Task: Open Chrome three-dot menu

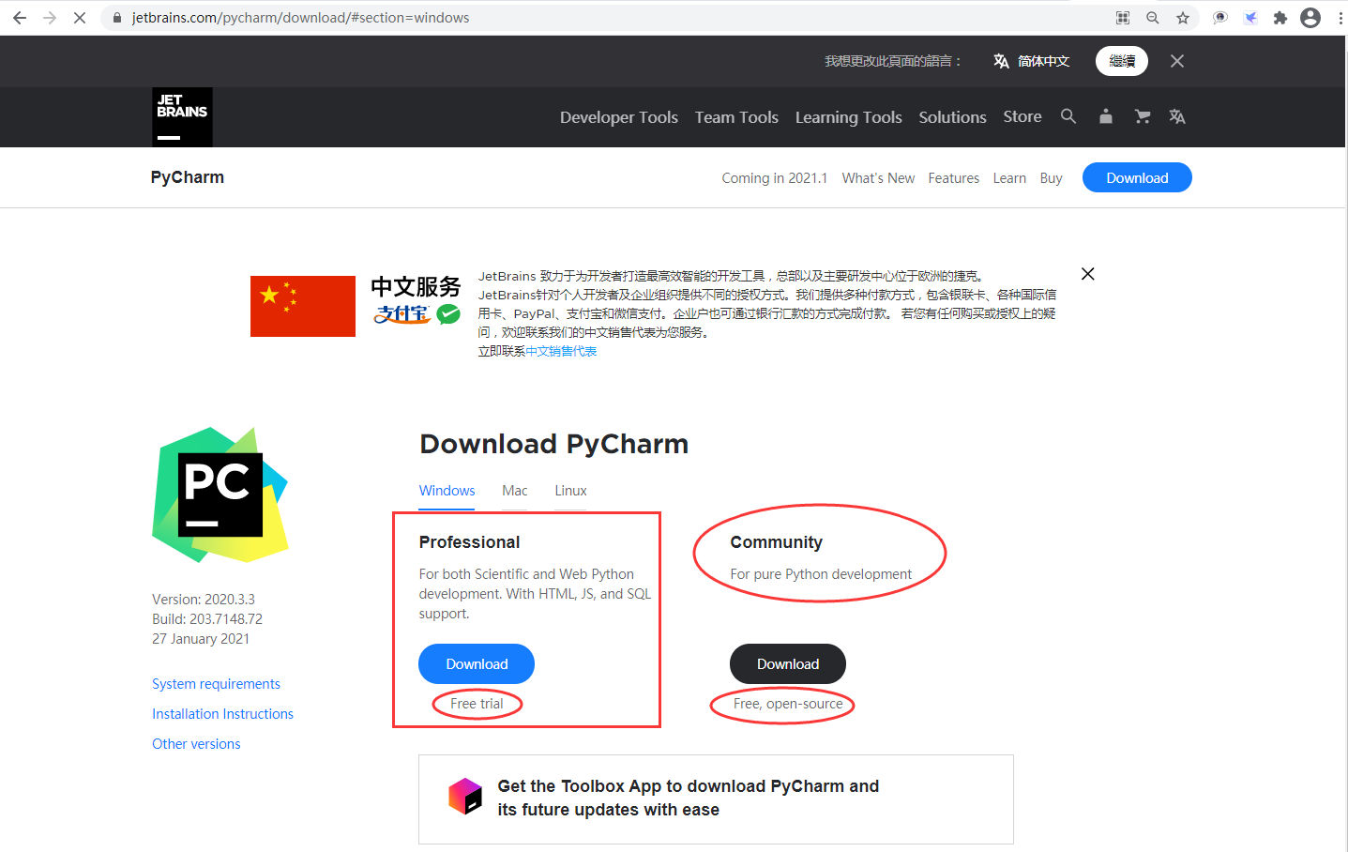Action: [1340, 18]
